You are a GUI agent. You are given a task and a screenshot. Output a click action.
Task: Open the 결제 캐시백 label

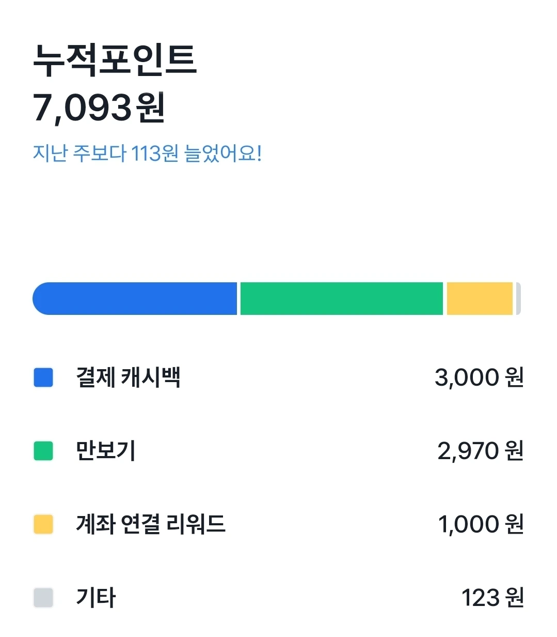pyautogui.click(x=128, y=377)
